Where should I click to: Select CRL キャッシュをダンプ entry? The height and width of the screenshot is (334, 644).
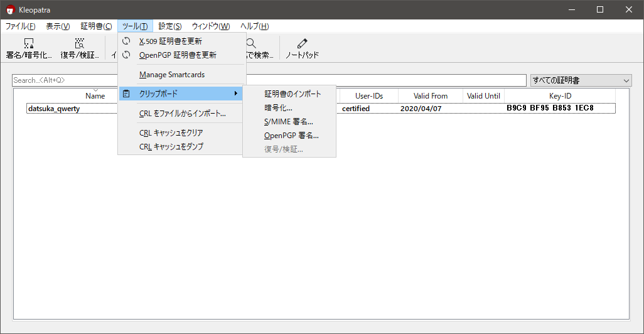[x=181, y=147]
